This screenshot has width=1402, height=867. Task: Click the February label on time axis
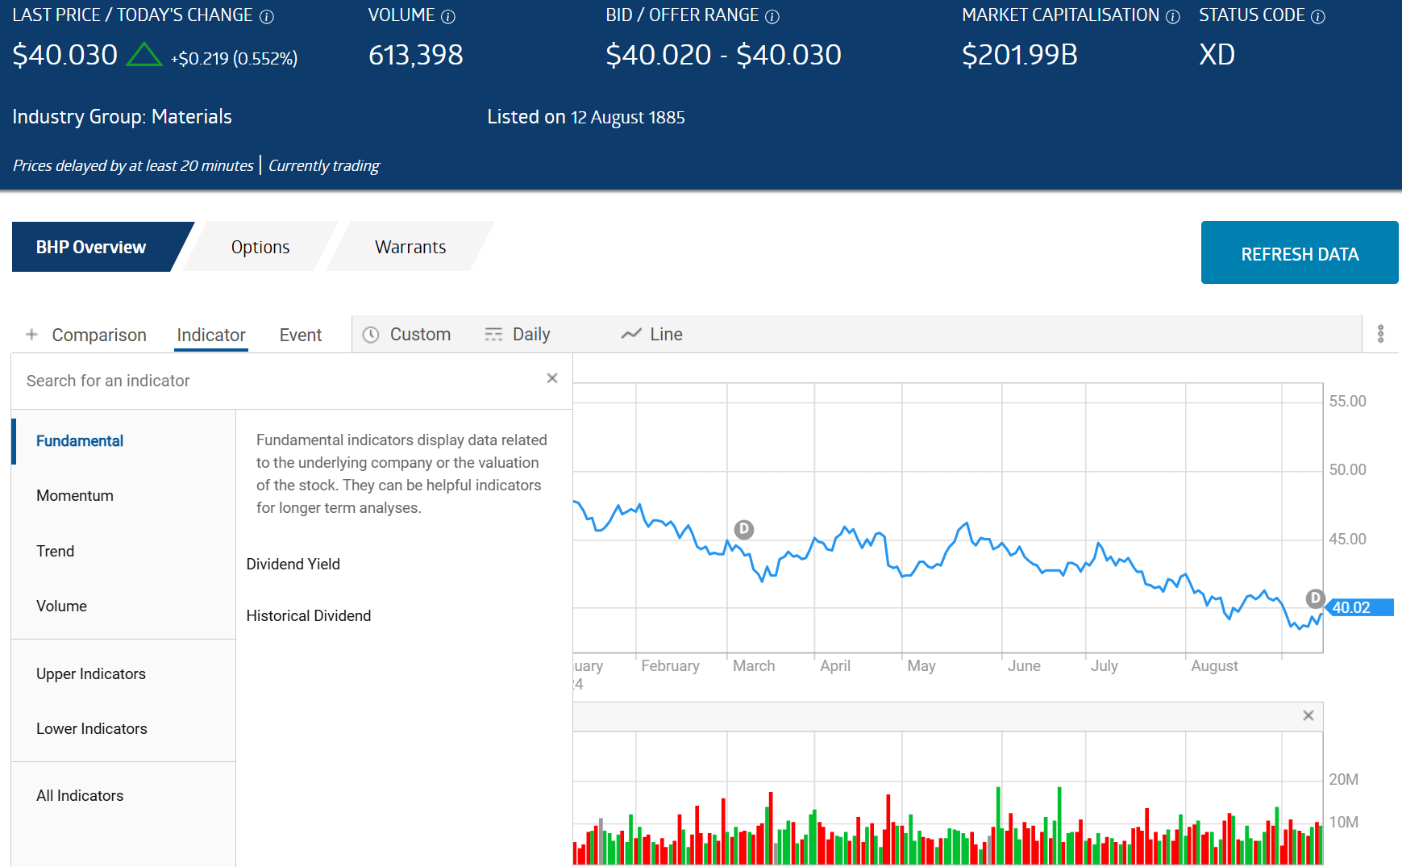point(670,665)
